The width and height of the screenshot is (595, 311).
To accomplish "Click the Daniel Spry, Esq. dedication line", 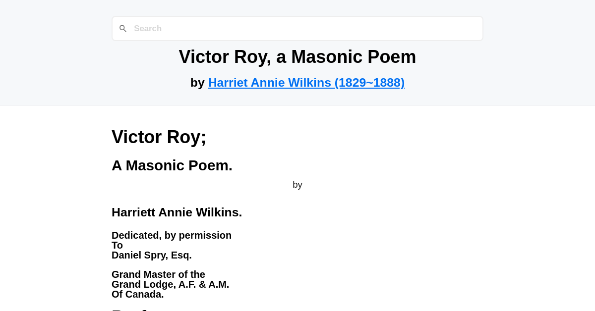I will point(151,255).
